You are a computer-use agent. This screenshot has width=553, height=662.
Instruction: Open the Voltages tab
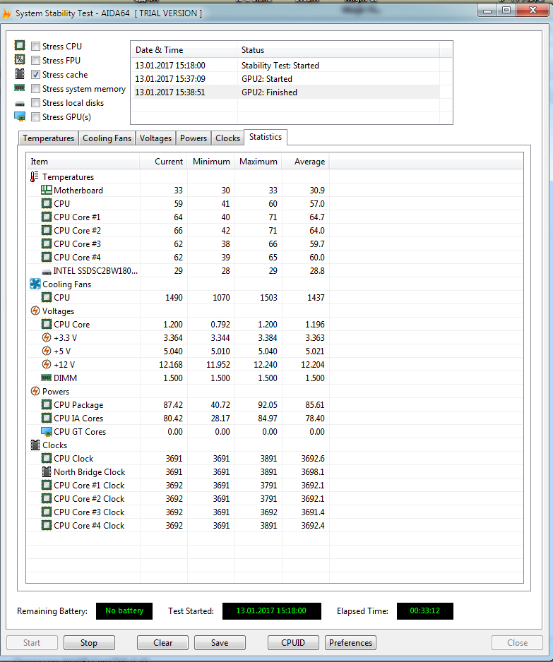tap(155, 138)
